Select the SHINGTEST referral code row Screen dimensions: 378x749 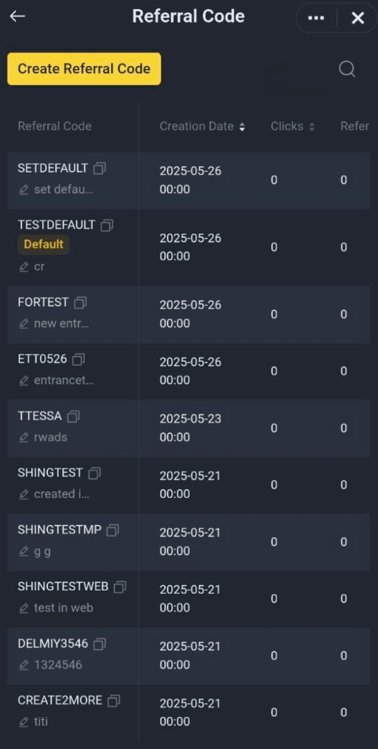point(188,485)
